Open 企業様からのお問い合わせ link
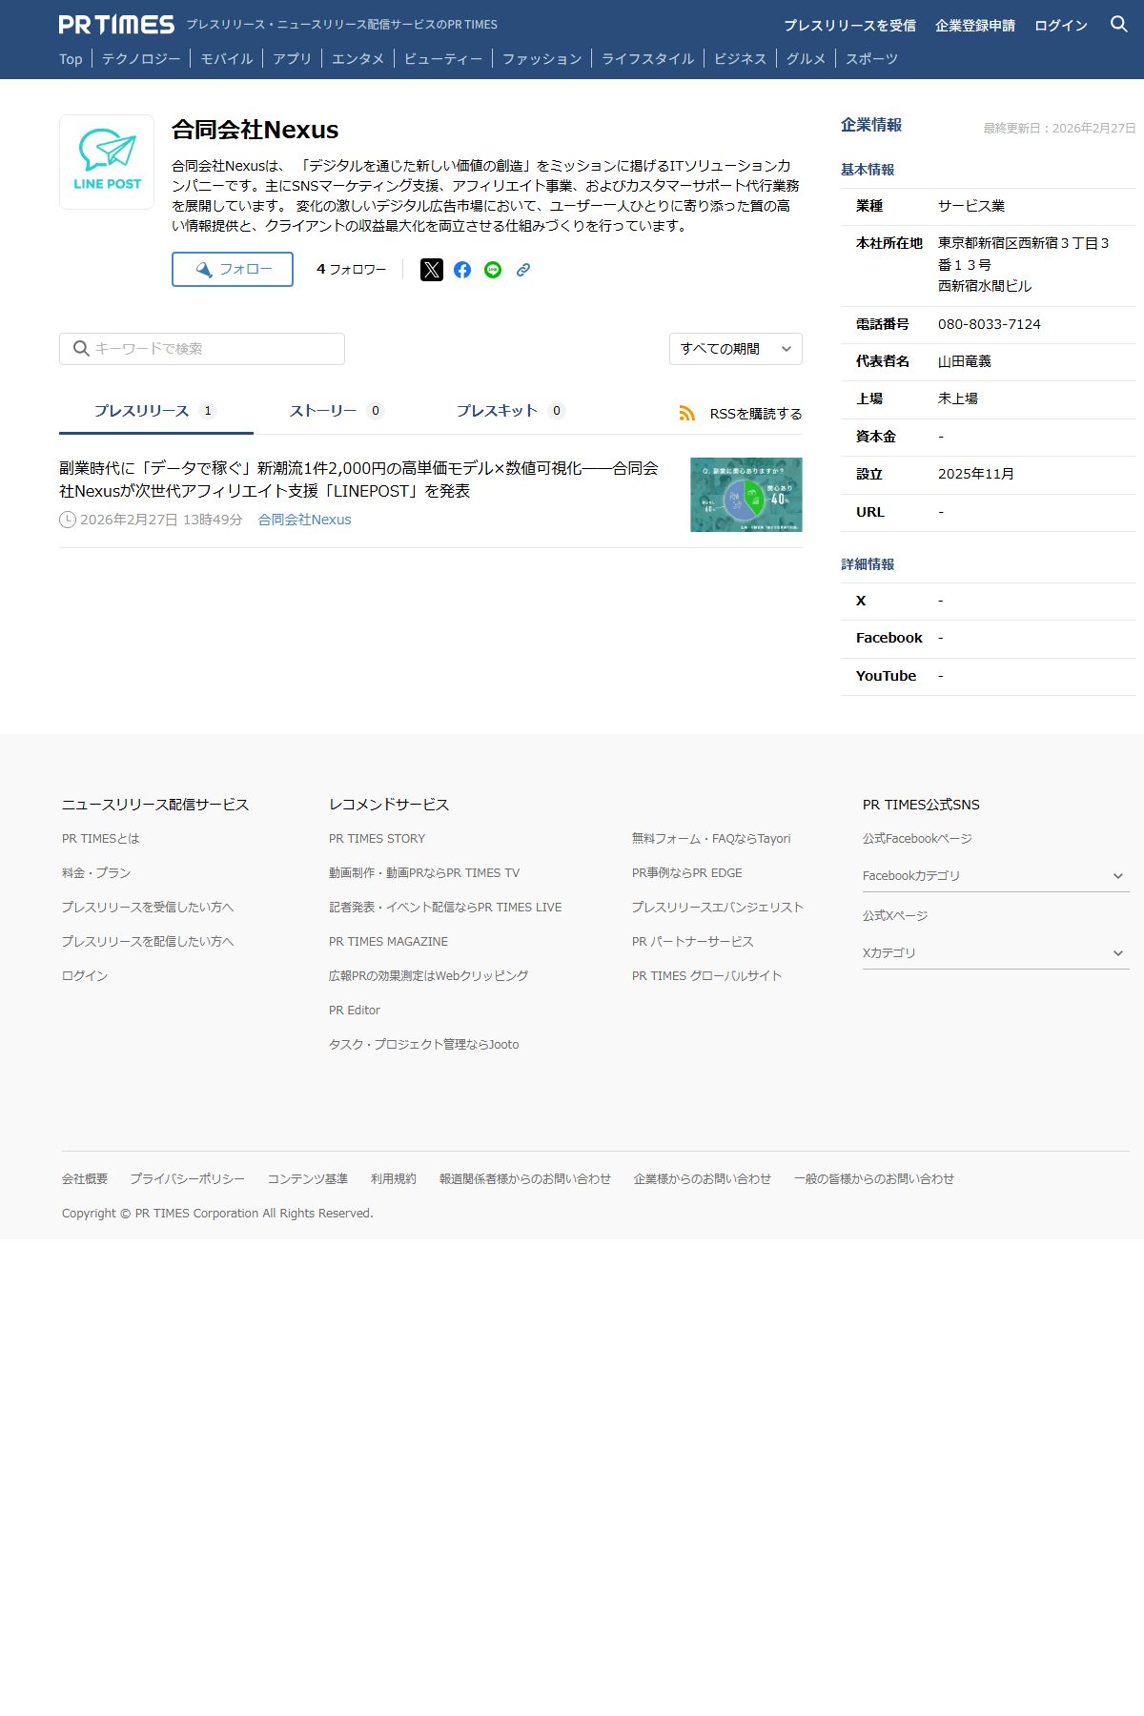The image size is (1144, 1716). [x=703, y=1179]
